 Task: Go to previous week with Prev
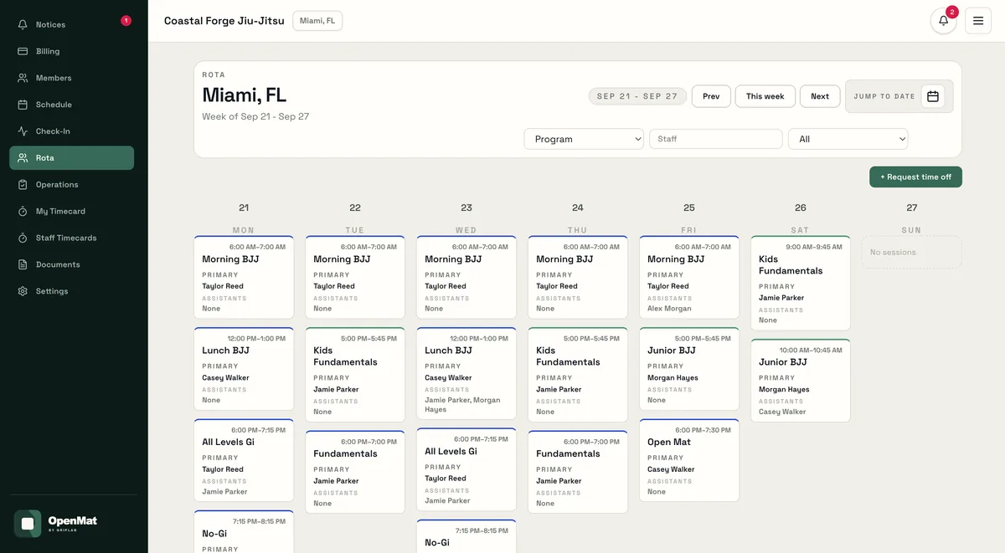click(711, 96)
